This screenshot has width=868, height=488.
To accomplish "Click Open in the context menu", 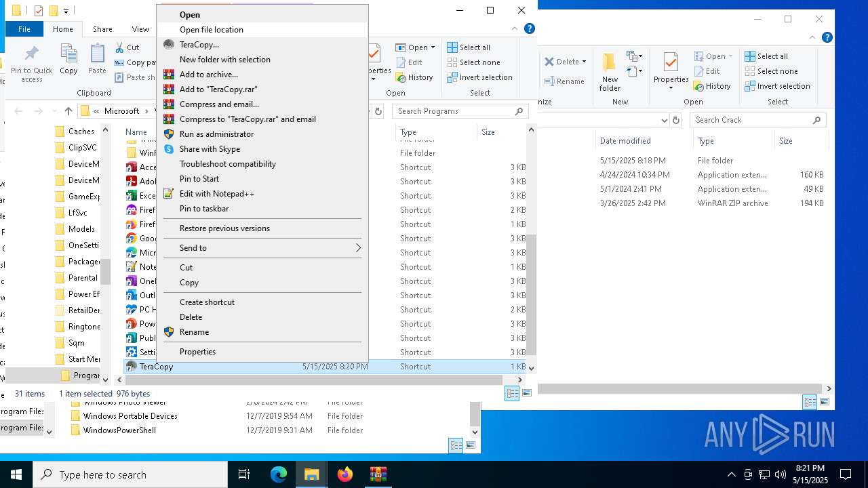I will coord(189,14).
